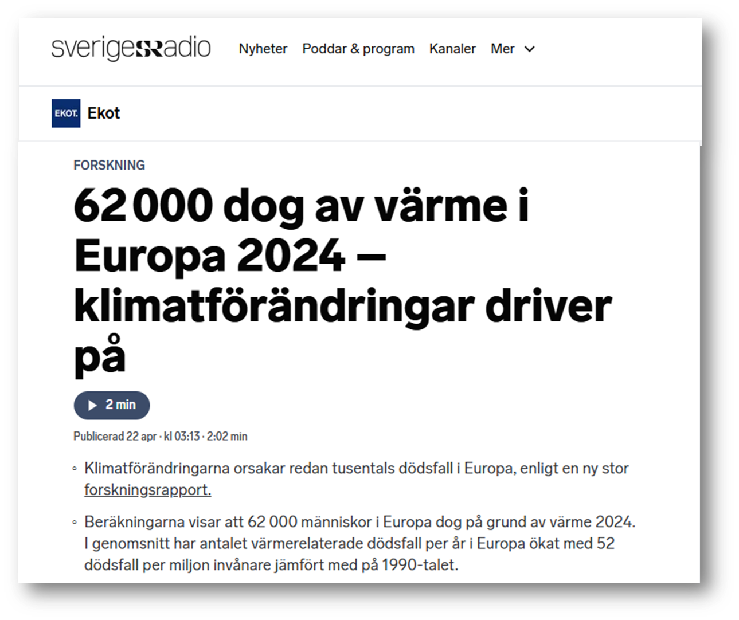Click the article headline about 62 000 deaths
The width and height of the screenshot is (739, 620).
[x=342, y=280]
